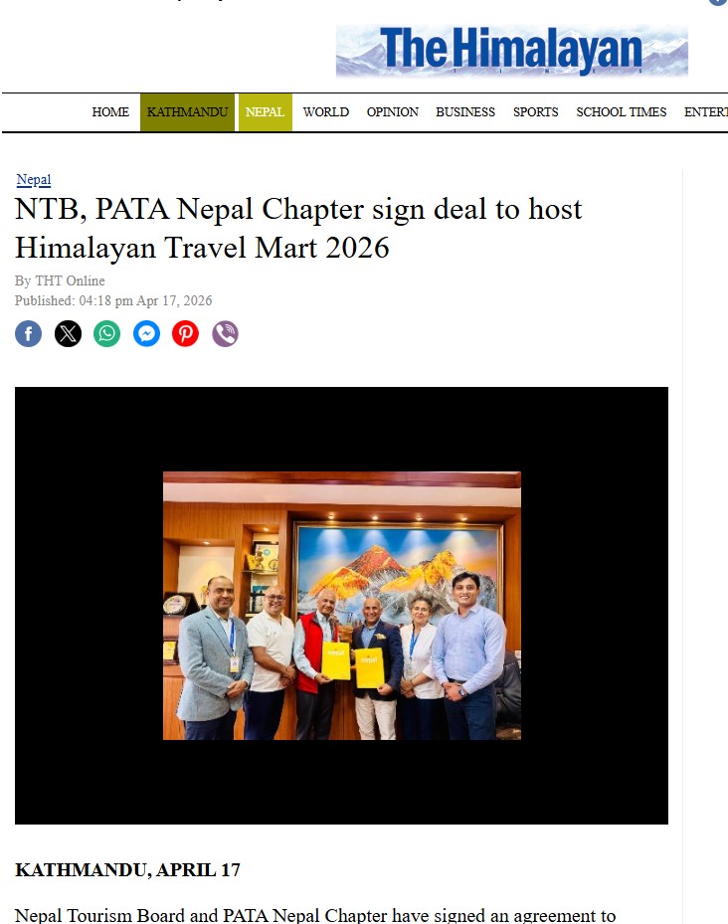The image size is (728, 924).
Task: Share article on Facebook icon
Action: point(28,334)
